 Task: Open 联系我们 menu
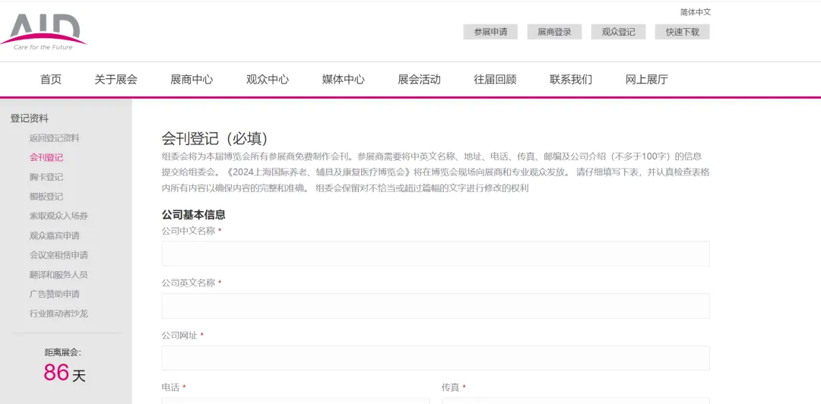click(571, 80)
